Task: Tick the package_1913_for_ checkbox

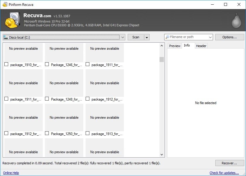Action: tap(87, 133)
